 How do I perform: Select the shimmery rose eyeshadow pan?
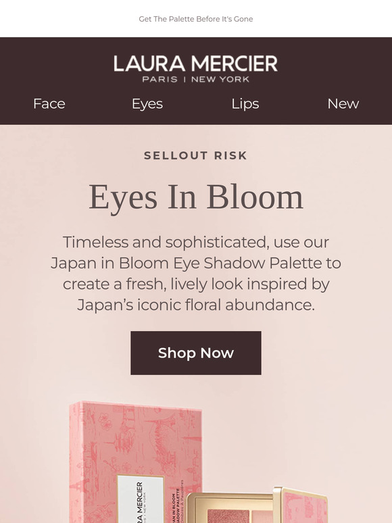pos(228,516)
